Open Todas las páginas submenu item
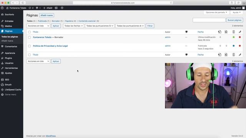This screenshot has height=138, width=246. pos(10,37)
